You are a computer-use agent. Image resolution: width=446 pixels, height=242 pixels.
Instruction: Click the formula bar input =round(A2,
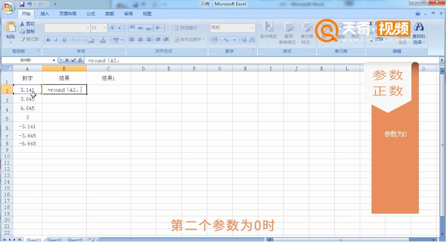coord(262,60)
